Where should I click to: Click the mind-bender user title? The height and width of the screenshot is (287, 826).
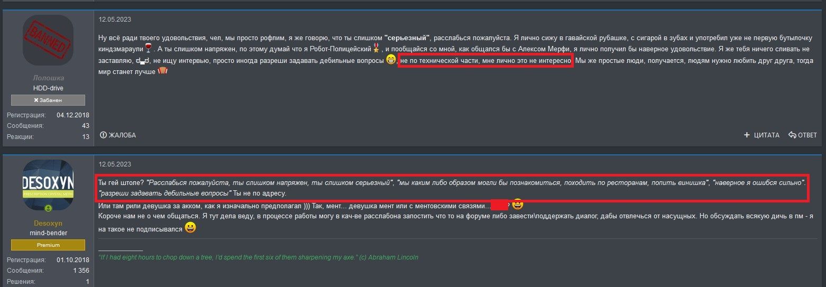click(48, 233)
